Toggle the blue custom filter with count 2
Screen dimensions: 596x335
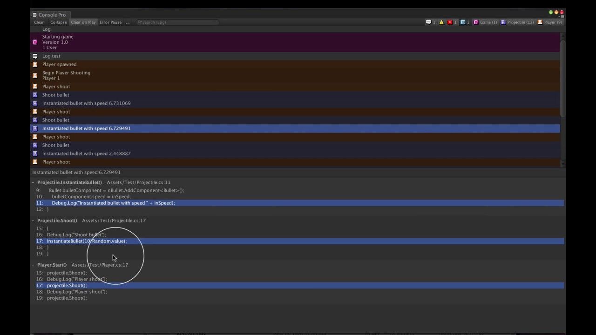(x=465, y=22)
